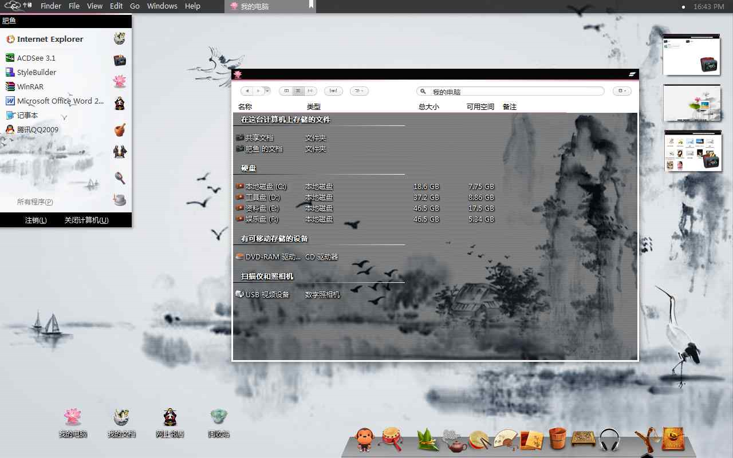Click the middle lotus preview thumbnail
The height and width of the screenshot is (458, 733).
pyautogui.click(x=691, y=103)
